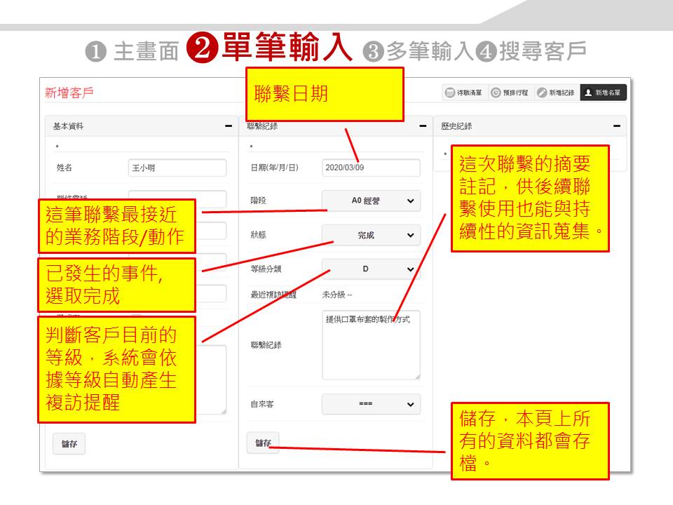Open the 自來客 dropdown showing ===
Screen dimensions: 673x505
[371, 404]
